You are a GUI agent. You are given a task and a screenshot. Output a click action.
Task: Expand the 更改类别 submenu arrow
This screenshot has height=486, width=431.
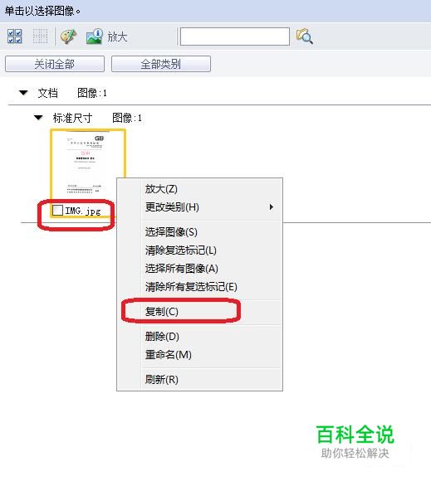pyautogui.click(x=272, y=207)
